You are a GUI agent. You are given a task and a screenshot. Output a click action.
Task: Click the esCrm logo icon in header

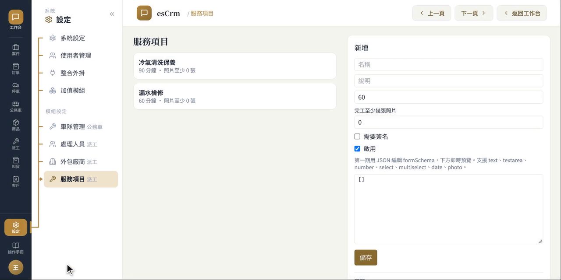point(144,13)
